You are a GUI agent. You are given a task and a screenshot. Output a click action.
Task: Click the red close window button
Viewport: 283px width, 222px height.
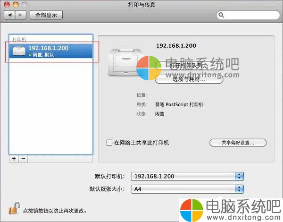point(7,5)
